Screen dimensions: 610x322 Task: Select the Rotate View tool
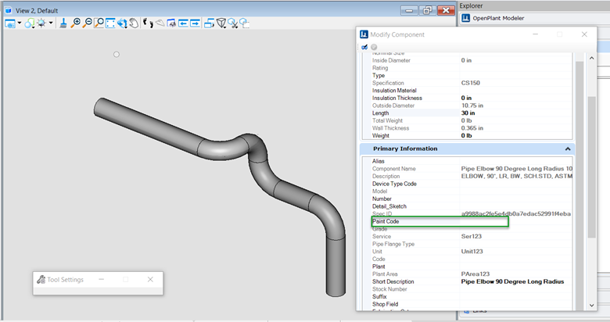[x=122, y=23]
